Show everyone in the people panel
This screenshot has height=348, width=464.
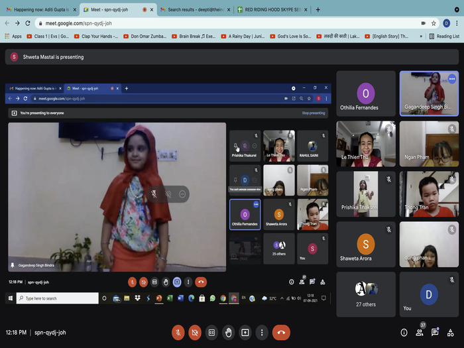pos(420,333)
